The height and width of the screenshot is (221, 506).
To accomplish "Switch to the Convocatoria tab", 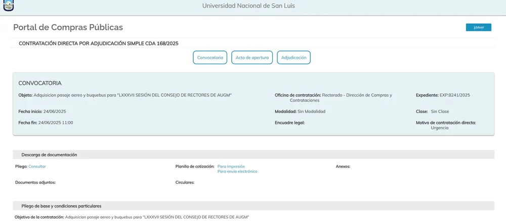I will point(210,58).
